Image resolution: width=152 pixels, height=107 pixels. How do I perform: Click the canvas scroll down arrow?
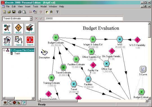[149, 98]
